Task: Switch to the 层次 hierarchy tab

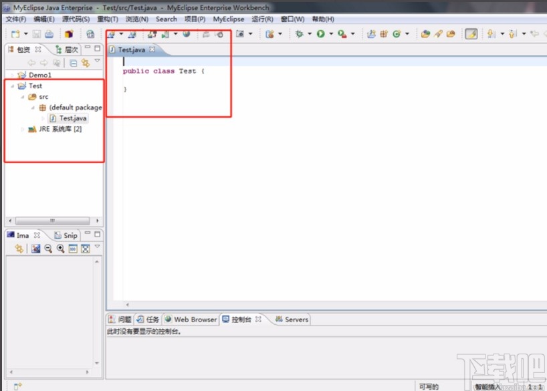Action: coord(67,50)
